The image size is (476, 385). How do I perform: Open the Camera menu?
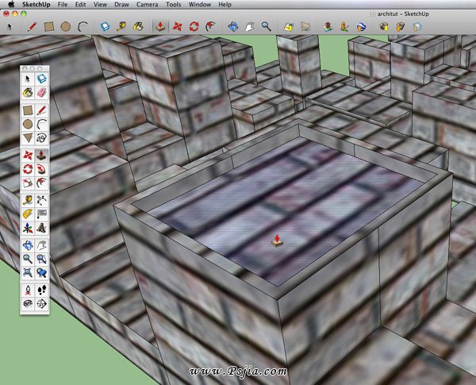click(145, 5)
